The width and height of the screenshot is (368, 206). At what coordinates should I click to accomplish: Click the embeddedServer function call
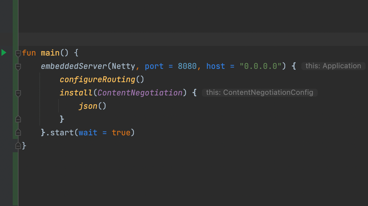[74, 66]
